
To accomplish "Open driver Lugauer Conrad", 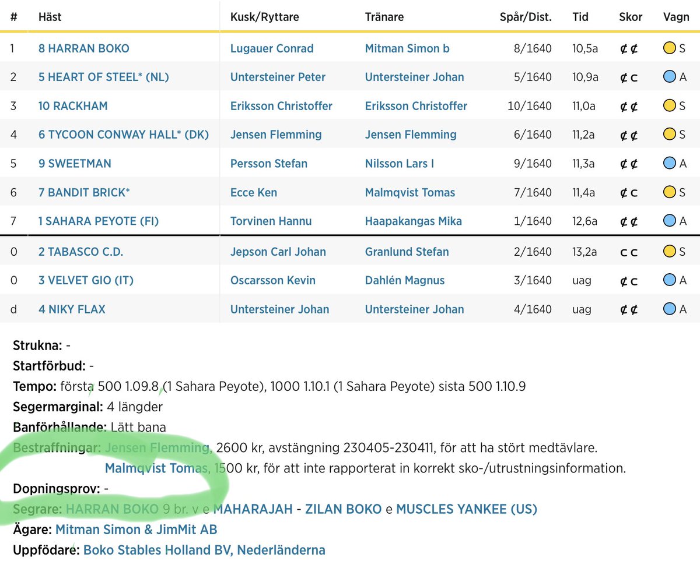I will [x=272, y=48].
